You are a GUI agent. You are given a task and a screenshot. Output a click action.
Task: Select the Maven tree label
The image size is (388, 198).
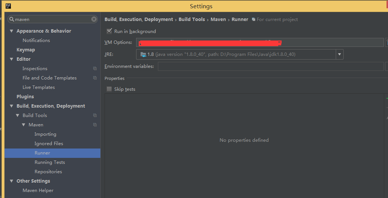click(x=36, y=124)
